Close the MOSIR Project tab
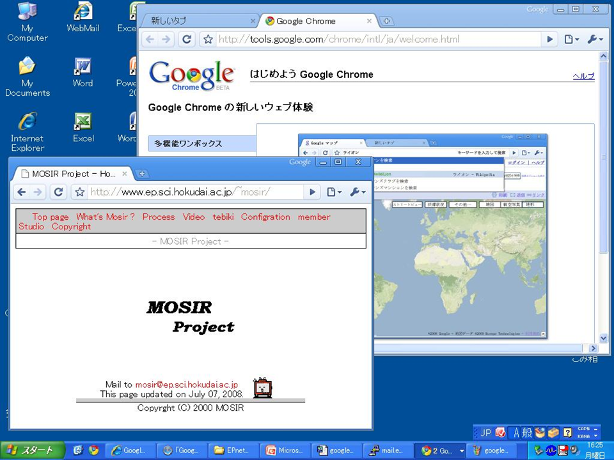 click(x=125, y=173)
